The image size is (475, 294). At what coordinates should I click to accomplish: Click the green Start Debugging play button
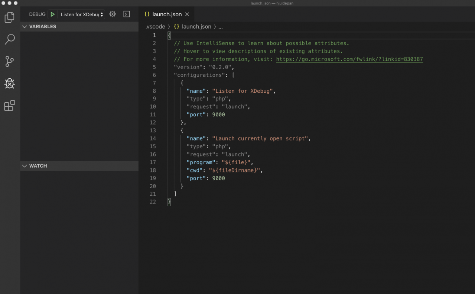tap(53, 14)
